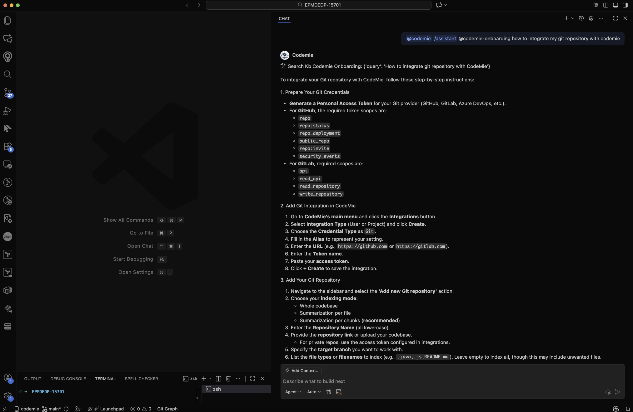633x412 pixels.
Task: Toggle the primary sidebar layout button
Action: click(606, 5)
